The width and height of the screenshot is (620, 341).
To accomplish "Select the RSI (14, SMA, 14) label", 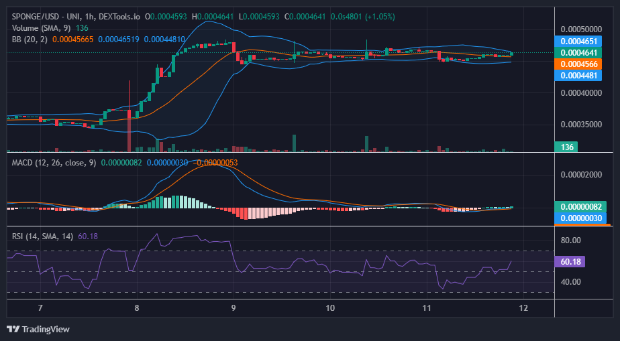I will pos(42,236).
